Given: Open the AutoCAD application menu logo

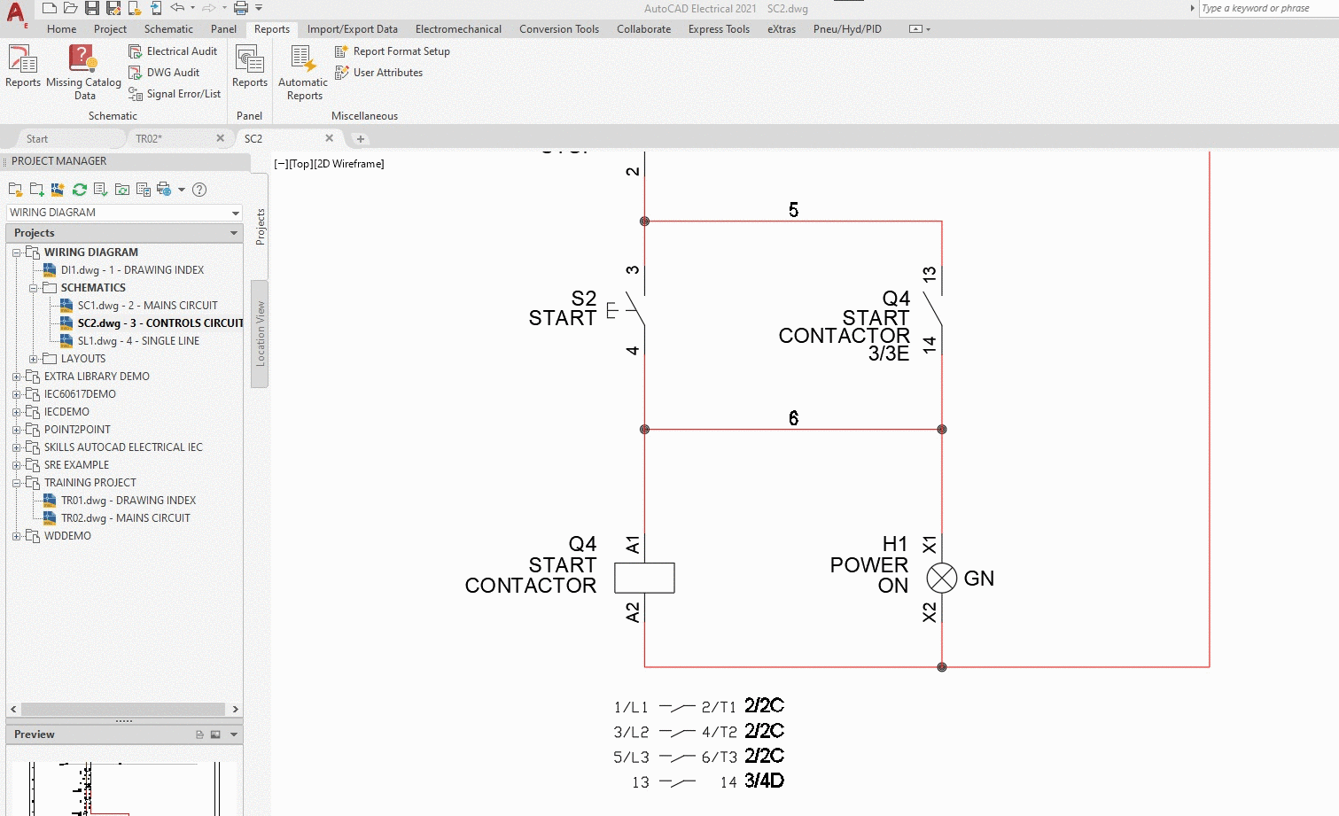Looking at the screenshot, I should pos(16,15).
